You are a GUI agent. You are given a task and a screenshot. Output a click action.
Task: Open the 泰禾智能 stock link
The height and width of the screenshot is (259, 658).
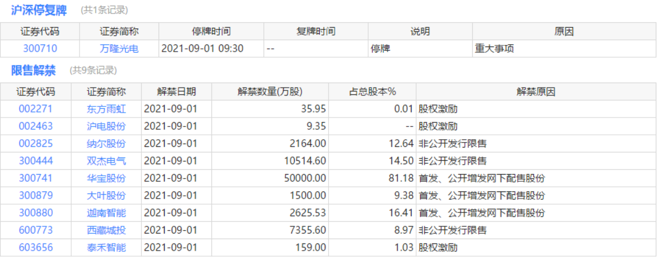106,247
